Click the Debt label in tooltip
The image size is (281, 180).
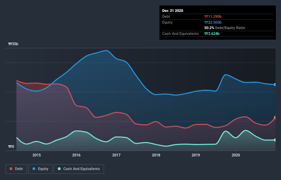[x=166, y=17]
